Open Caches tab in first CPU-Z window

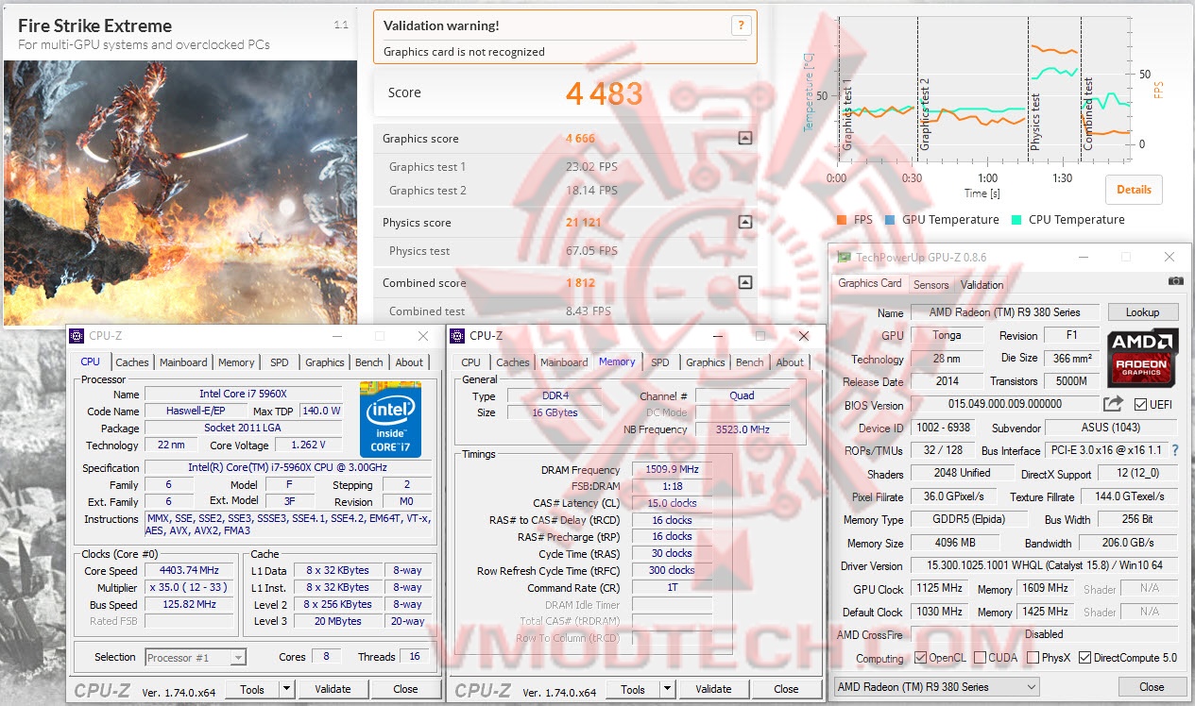pos(132,362)
